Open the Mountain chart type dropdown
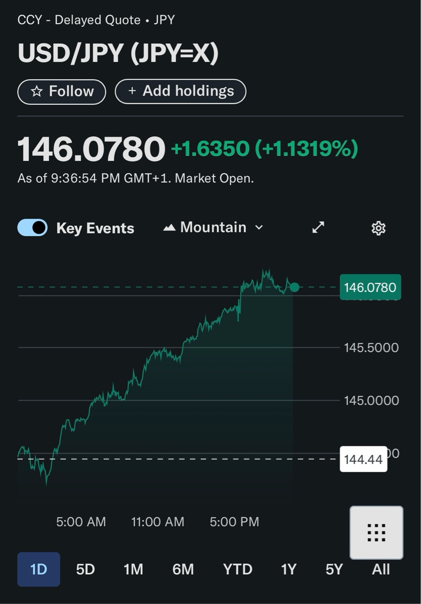This screenshot has height=604, width=421. (x=213, y=227)
